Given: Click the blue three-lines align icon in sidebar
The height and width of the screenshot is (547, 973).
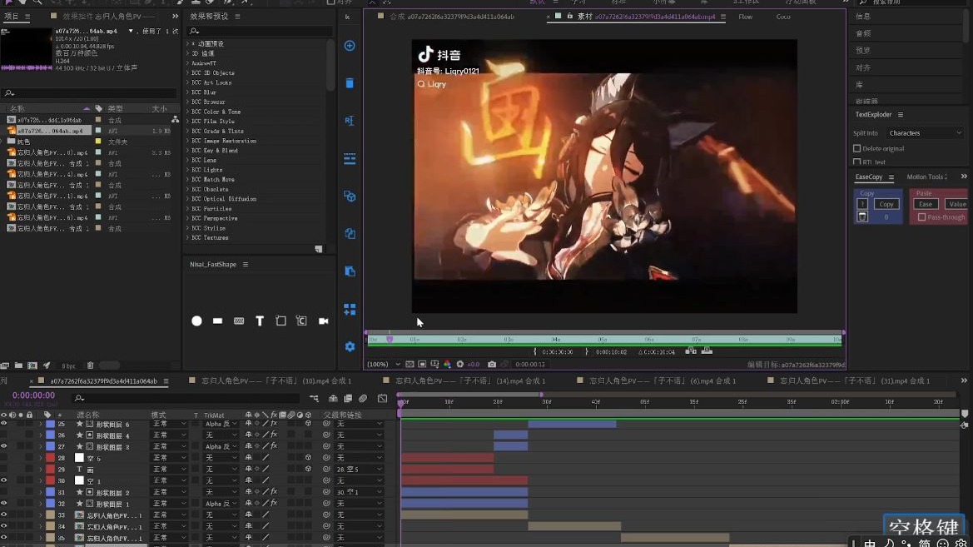Looking at the screenshot, I should pyautogui.click(x=350, y=158).
